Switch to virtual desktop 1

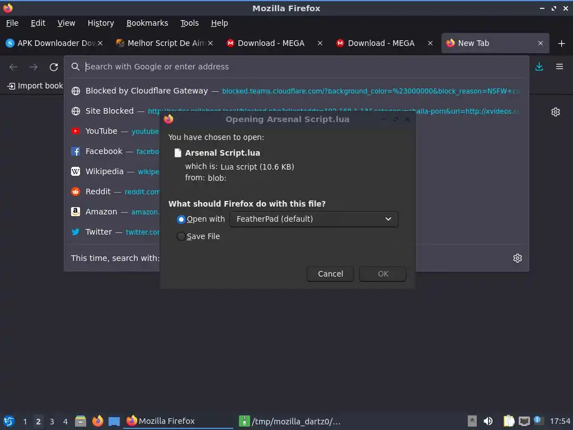25,422
